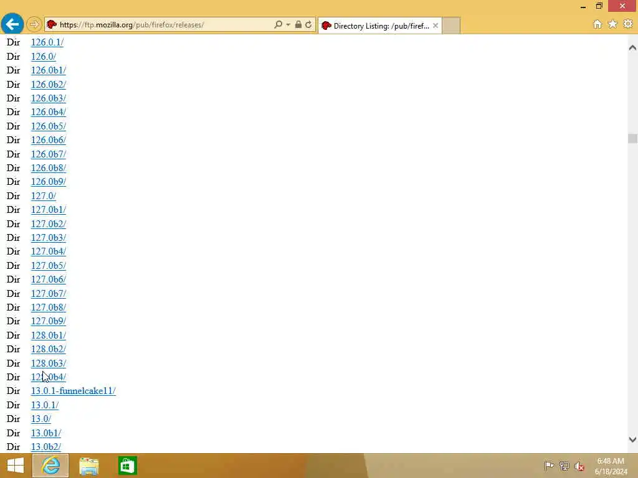Screen dimensions: 638x478
Task: Click the network tray icon
Action: click(x=564, y=466)
